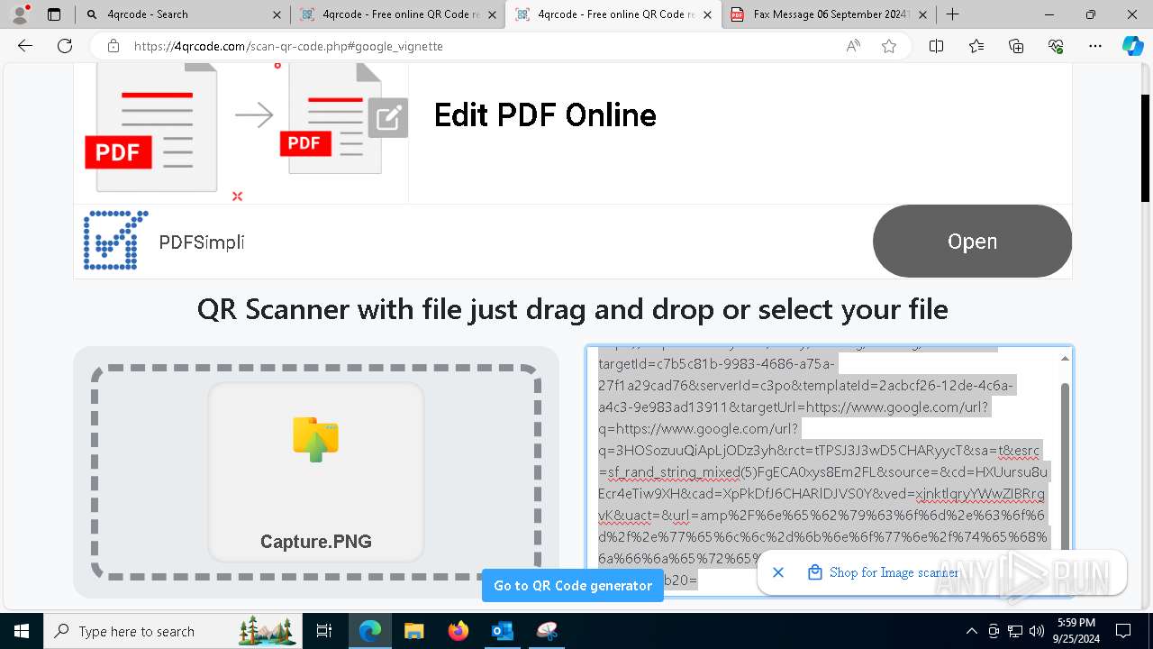Open Edge Settings and more menu

1095,46
